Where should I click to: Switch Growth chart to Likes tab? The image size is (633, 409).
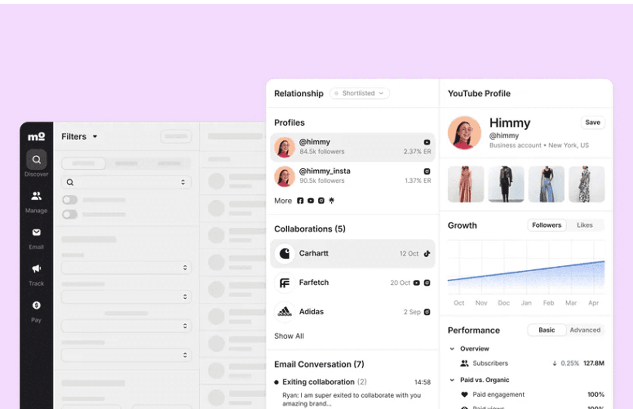585,225
